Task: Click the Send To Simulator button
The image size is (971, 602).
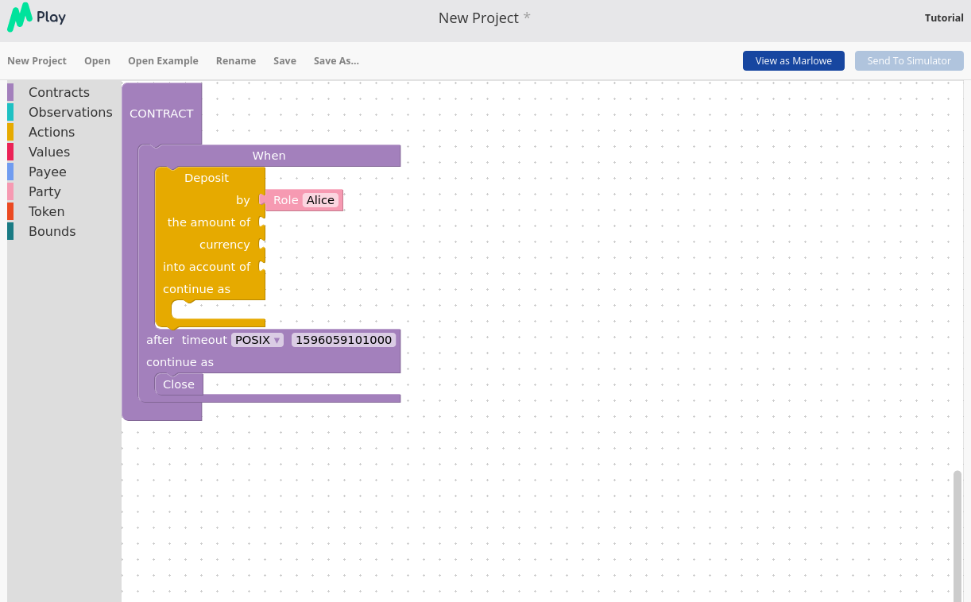Action: pyautogui.click(x=909, y=60)
